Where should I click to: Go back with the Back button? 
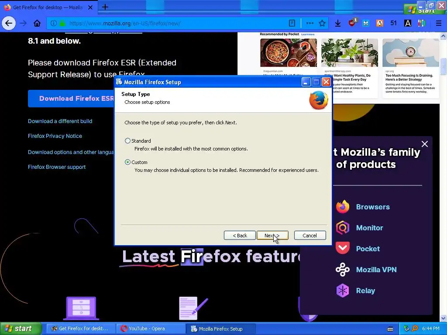click(240, 235)
